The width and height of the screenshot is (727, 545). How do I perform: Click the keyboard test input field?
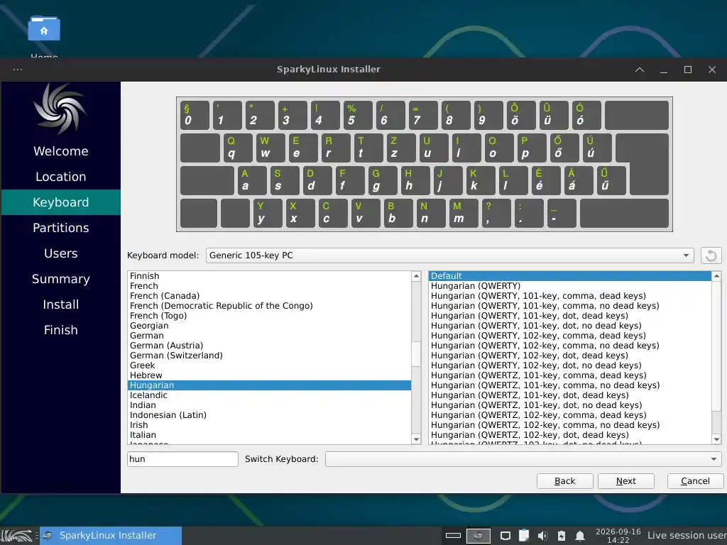[182, 459]
